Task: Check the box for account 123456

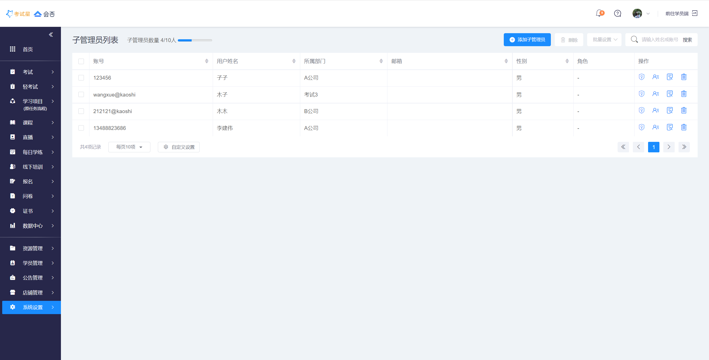Action: coord(81,78)
